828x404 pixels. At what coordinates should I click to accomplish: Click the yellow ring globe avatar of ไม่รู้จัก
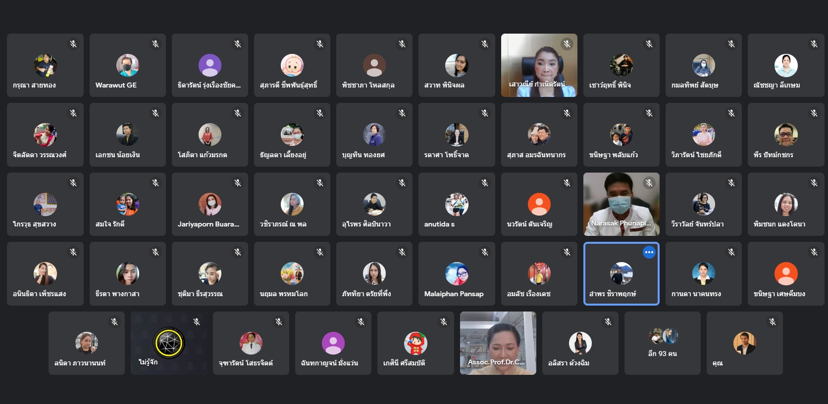169,342
